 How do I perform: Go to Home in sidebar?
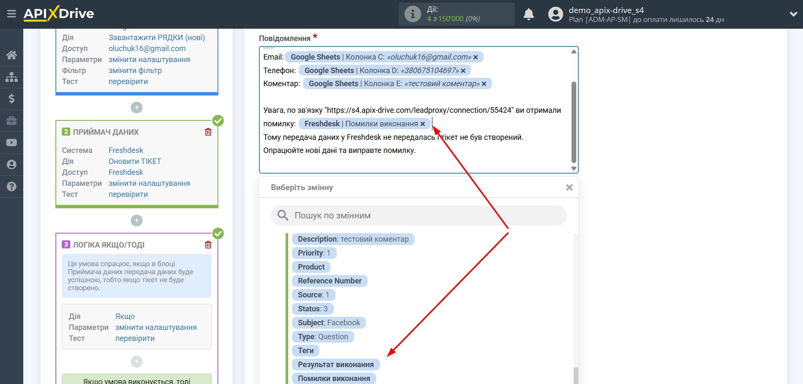11,55
